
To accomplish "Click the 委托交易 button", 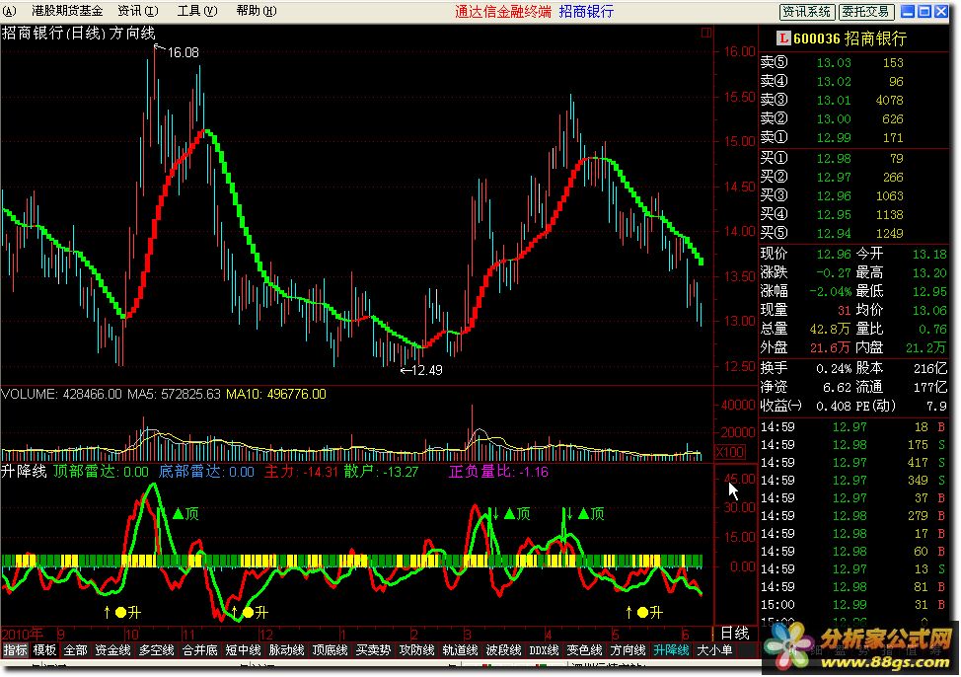I will [865, 11].
